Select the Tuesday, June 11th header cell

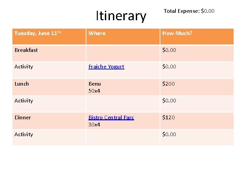[x=38, y=33]
